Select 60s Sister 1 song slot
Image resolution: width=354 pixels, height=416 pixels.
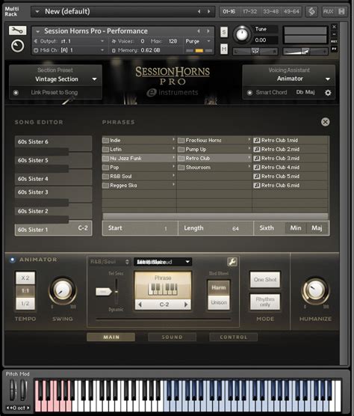tap(53, 229)
